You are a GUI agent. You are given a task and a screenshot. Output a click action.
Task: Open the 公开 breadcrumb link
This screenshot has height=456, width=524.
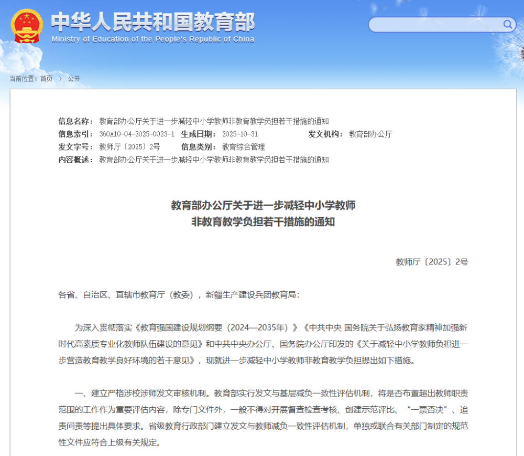pos(73,78)
